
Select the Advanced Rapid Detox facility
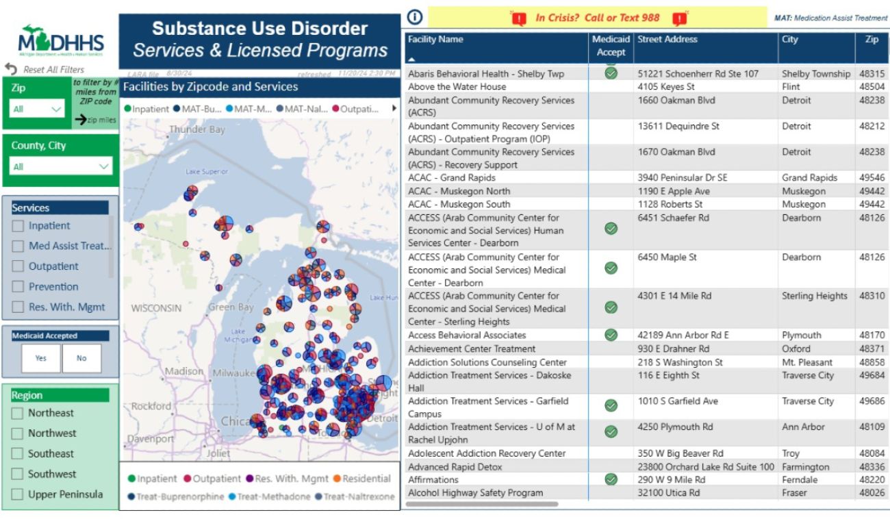coord(455,467)
